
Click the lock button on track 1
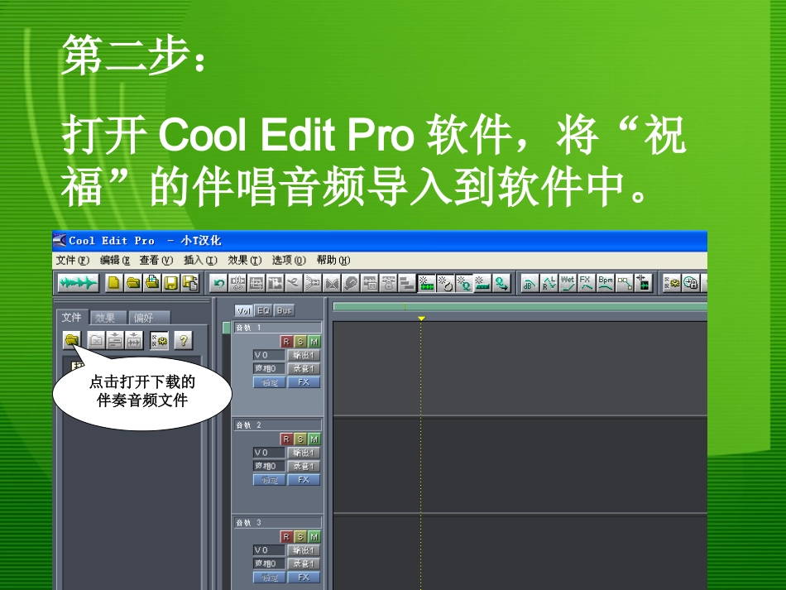[x=269, y=382]
